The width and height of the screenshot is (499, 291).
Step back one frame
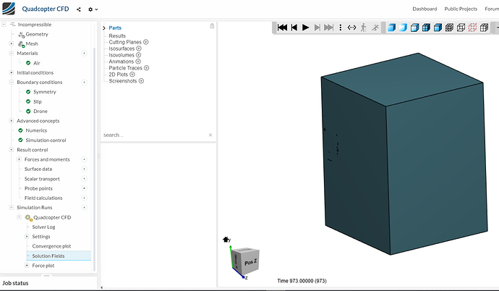coord(293,28)
